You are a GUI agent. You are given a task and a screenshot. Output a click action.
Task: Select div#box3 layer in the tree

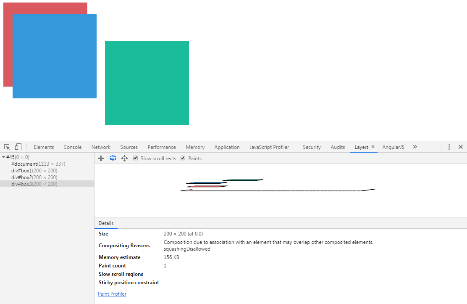click(x=47, y=184)
